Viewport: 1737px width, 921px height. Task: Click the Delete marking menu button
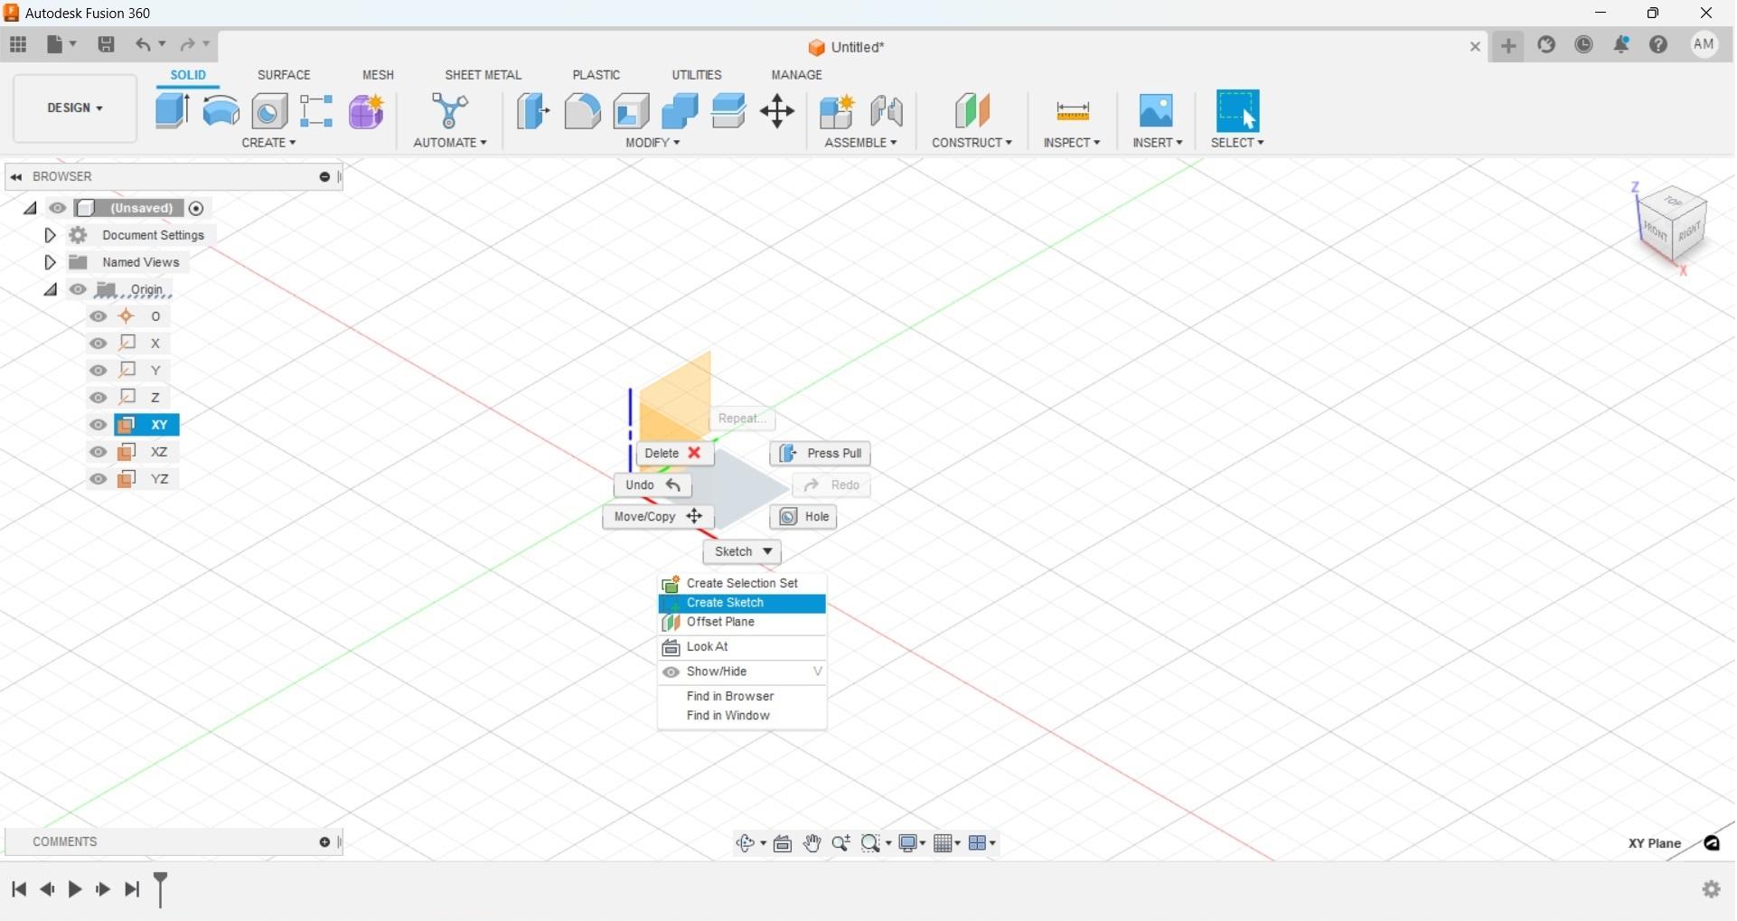click(x=675, y=454)
